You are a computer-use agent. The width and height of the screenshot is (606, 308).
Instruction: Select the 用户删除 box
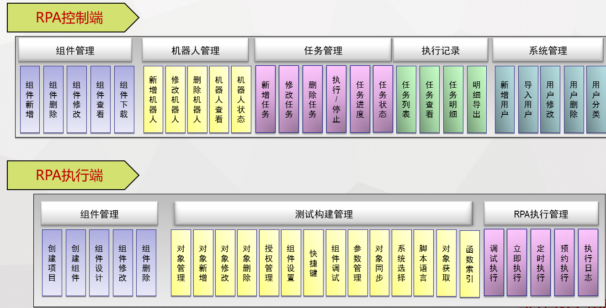pos(574,100)
